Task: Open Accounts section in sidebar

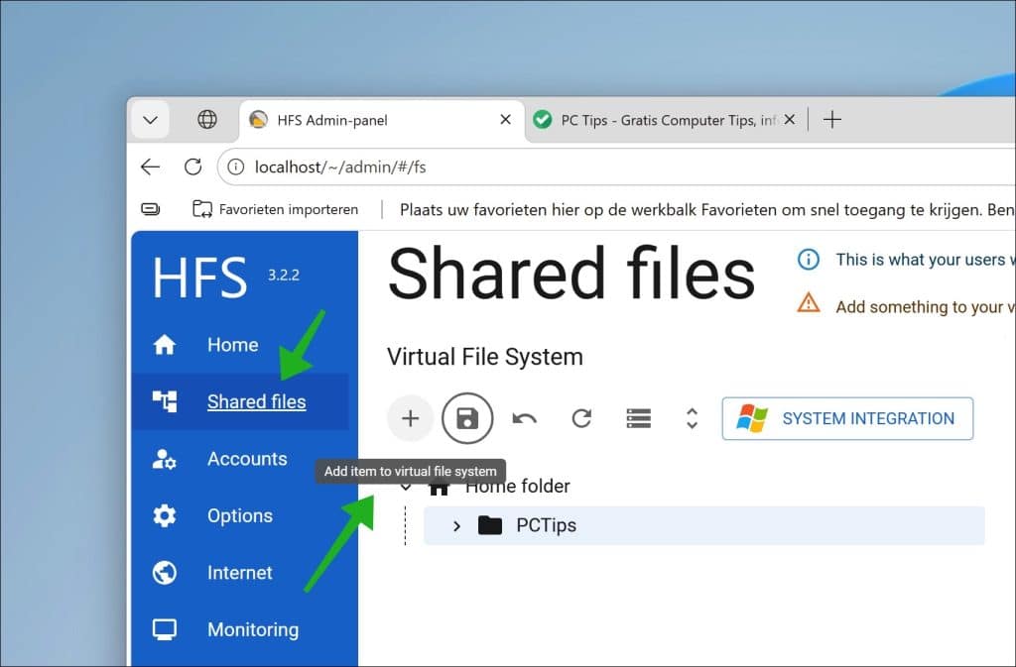Action: point(240,459)
